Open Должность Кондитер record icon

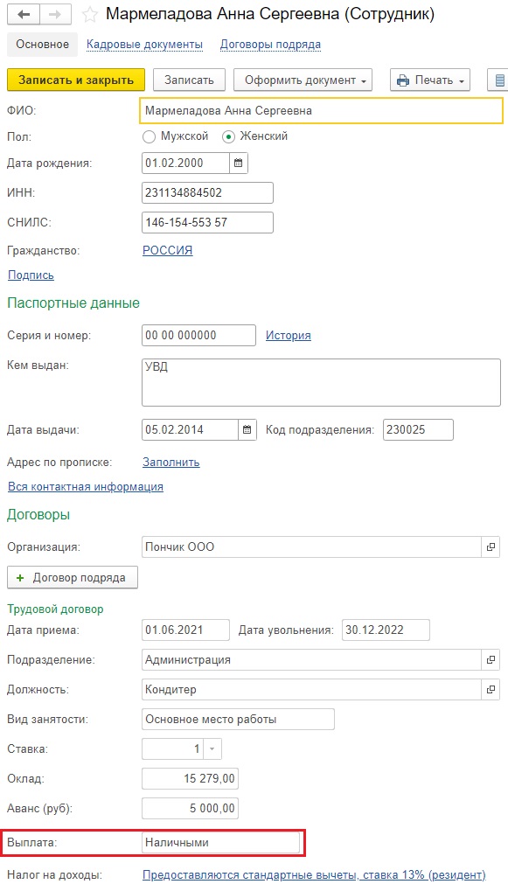[x=491, y=690]
